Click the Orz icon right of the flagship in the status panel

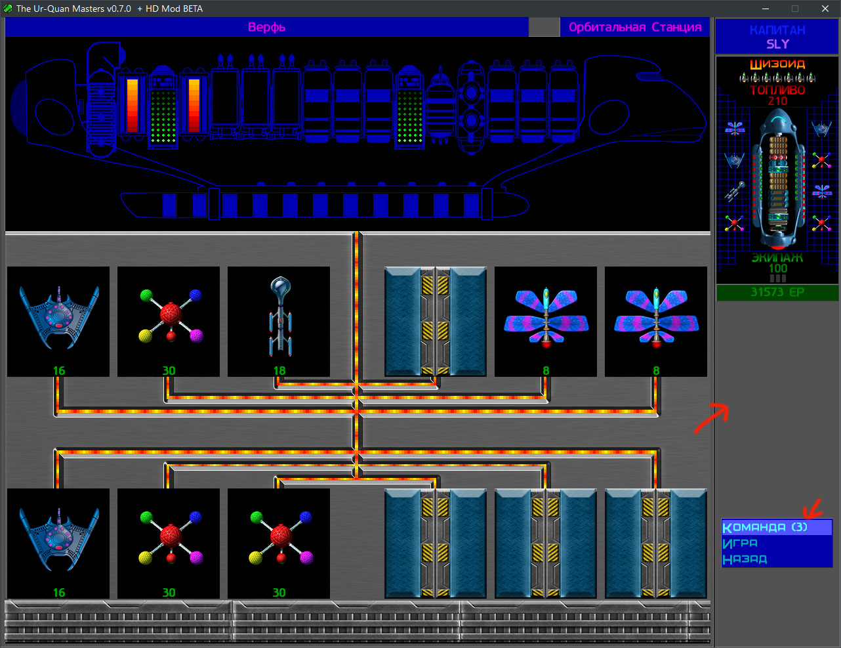(x=821, y=128)
